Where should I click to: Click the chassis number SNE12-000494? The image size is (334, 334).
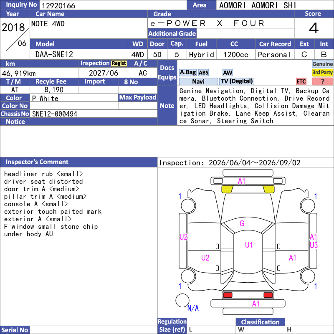[55, 114]
